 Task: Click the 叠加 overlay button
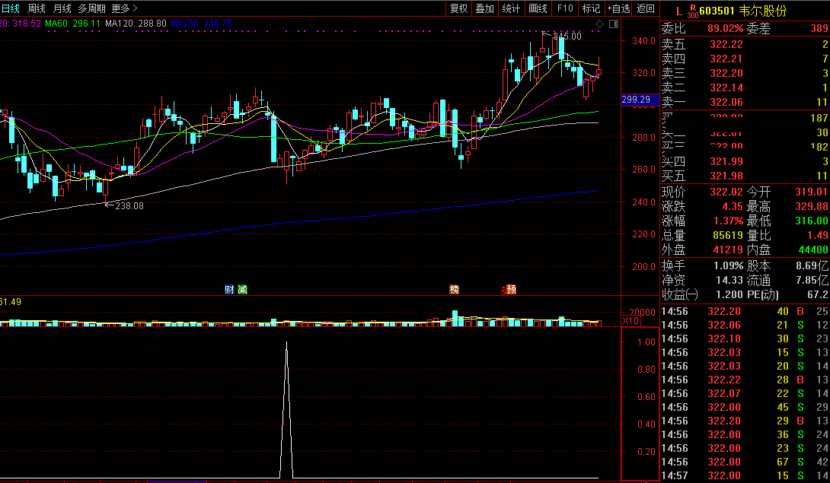pyautogui.click(x=484, y=8)
